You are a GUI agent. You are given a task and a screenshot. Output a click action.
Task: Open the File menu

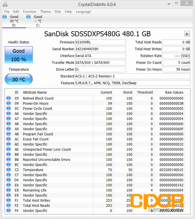pyautogui.click(x=7, y=12)
